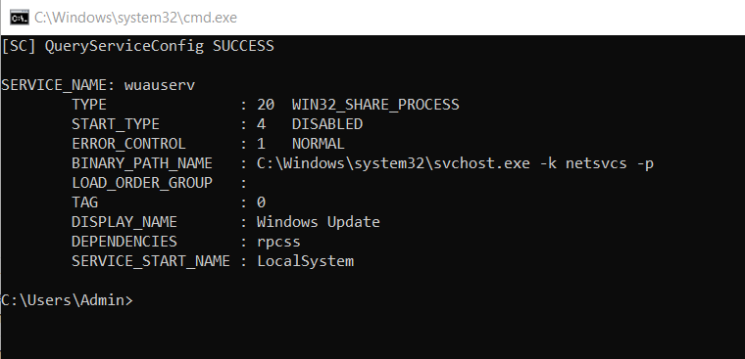Screen dimensions: 745x359
Task: Click the ERROR_CONTROL label
Action: tap(128, 144)
